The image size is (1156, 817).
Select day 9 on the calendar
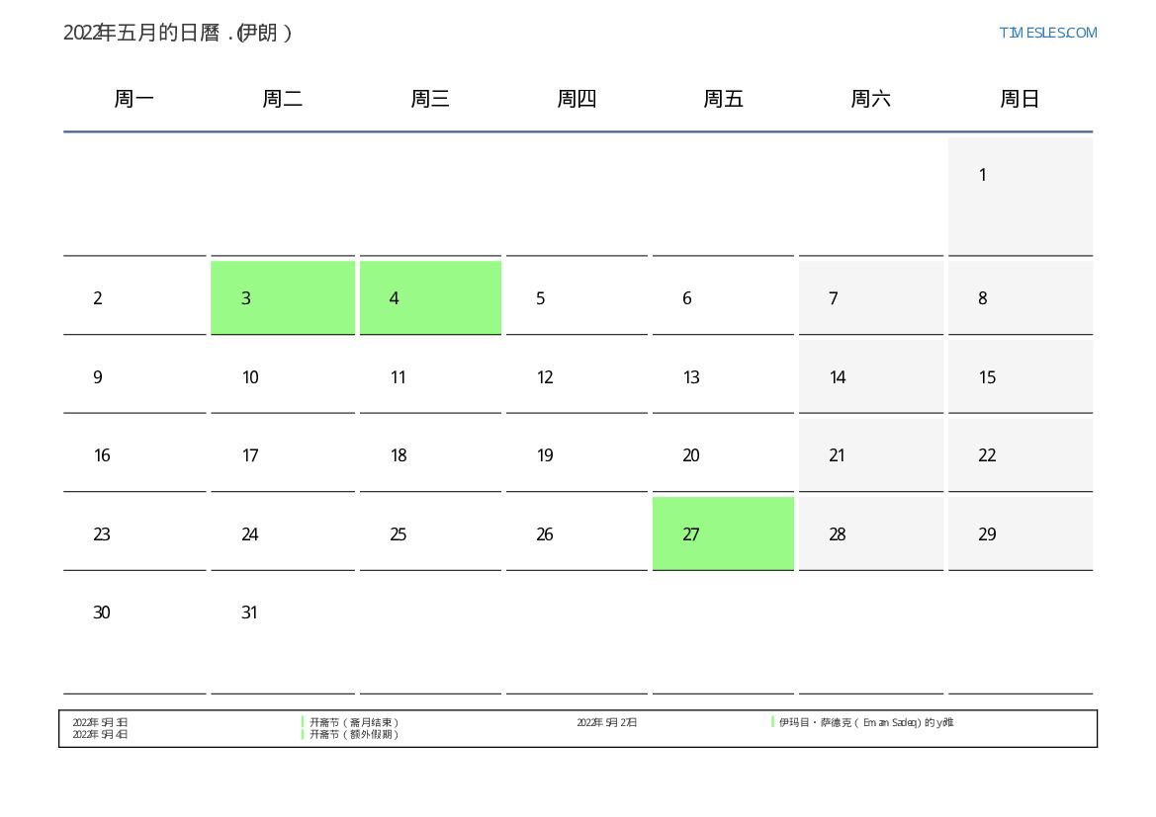coord(134,376)
